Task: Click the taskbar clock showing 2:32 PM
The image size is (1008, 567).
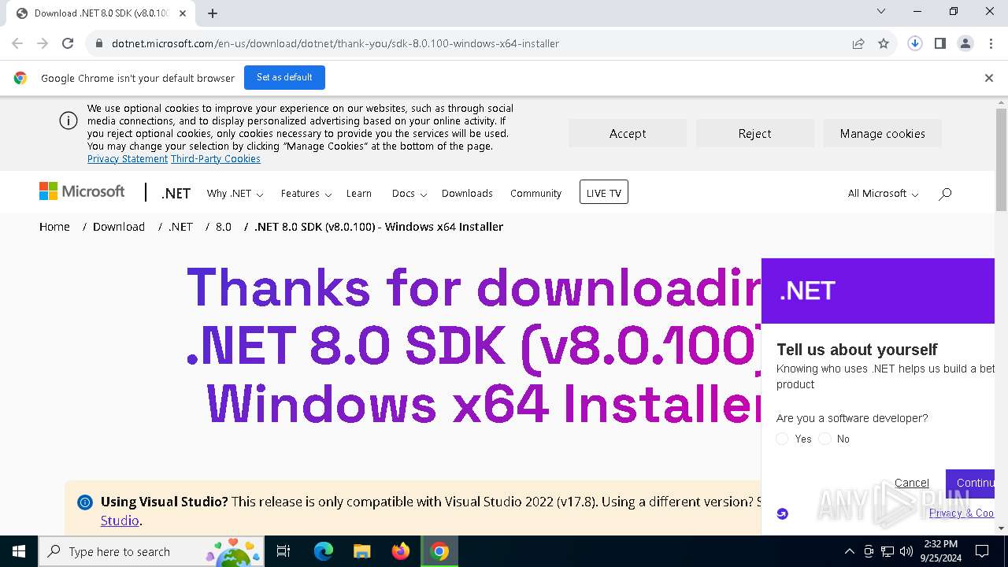Action: point(939,551)
